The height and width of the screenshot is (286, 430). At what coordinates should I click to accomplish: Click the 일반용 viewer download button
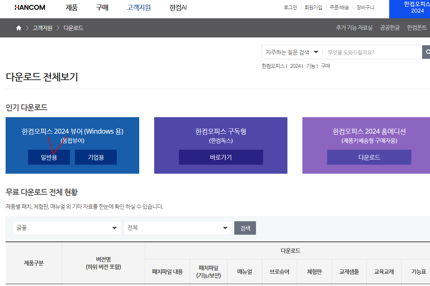pos(49,157)
